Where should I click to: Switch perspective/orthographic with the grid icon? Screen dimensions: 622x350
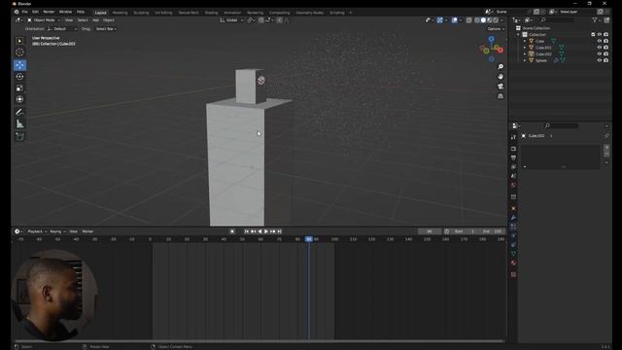pyautogui.click(x=501, y=96)
